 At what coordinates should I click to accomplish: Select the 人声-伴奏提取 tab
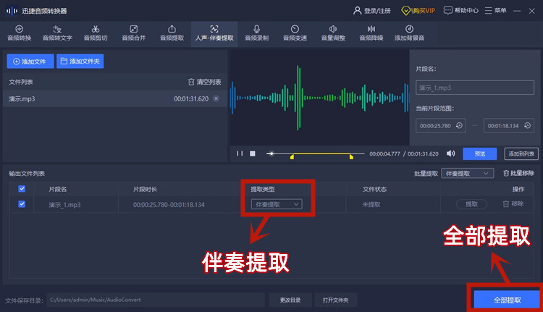(x=214, y=33)
